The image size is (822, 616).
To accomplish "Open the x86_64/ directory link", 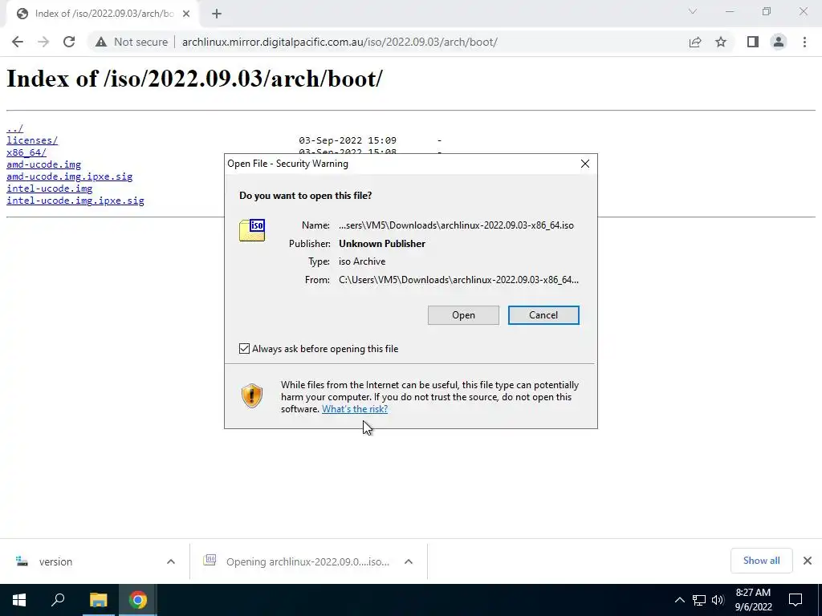I will [x=26, y=152].
